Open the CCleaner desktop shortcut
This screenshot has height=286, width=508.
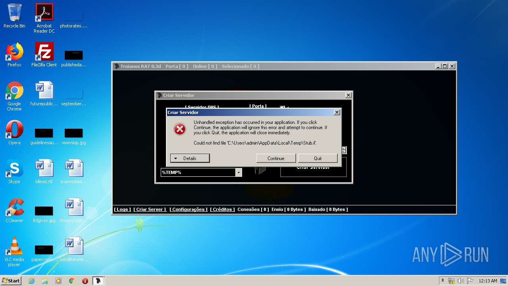(x=14, y=211)
